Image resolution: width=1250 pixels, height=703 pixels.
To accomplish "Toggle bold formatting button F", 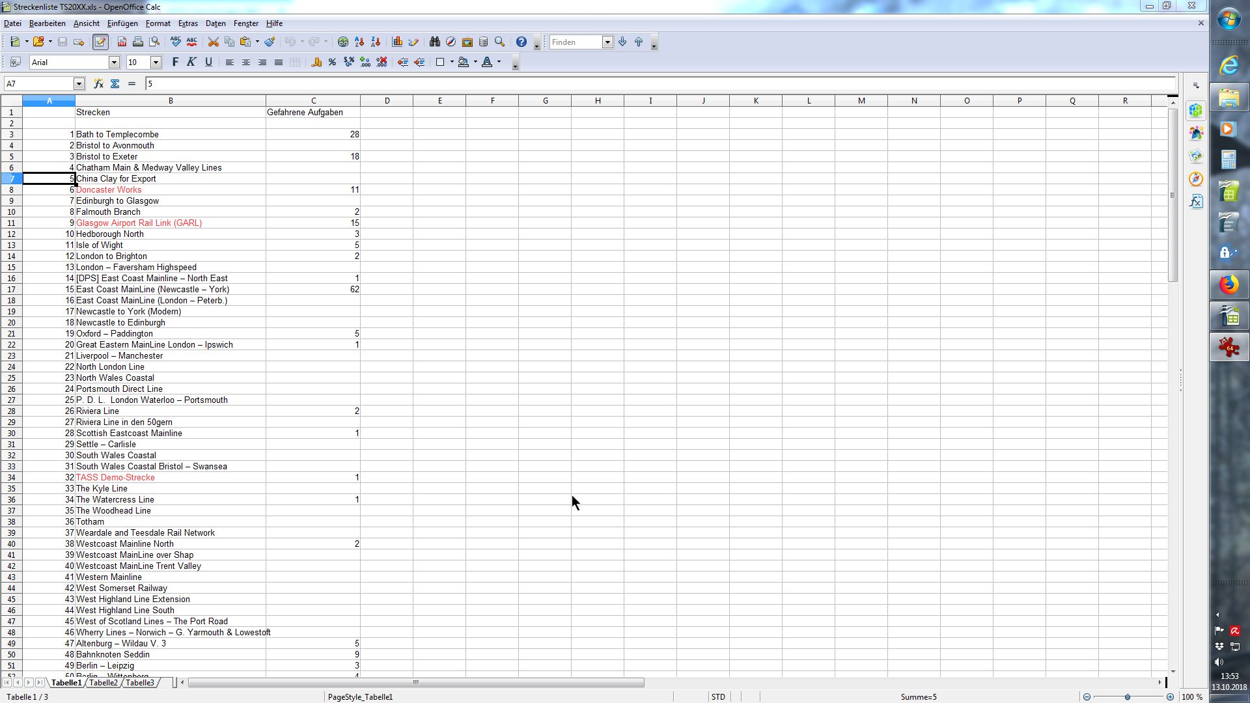I will [174, 62].
